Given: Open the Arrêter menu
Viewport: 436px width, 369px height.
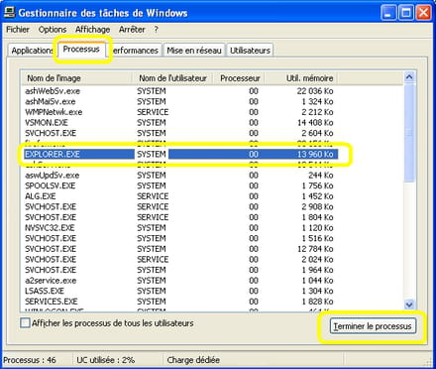Looking at the screenshot, I should pyautogui.click(x=132, y=30).
